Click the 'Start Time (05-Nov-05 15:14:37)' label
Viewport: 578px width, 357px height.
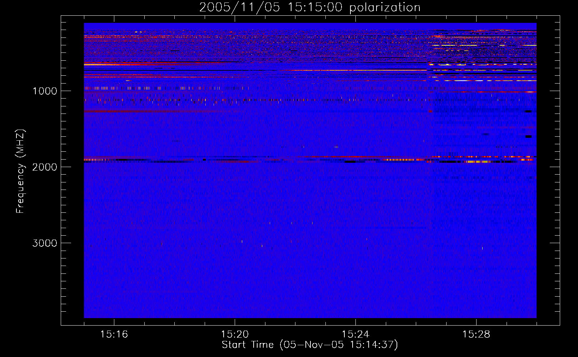tap(310, 345)
